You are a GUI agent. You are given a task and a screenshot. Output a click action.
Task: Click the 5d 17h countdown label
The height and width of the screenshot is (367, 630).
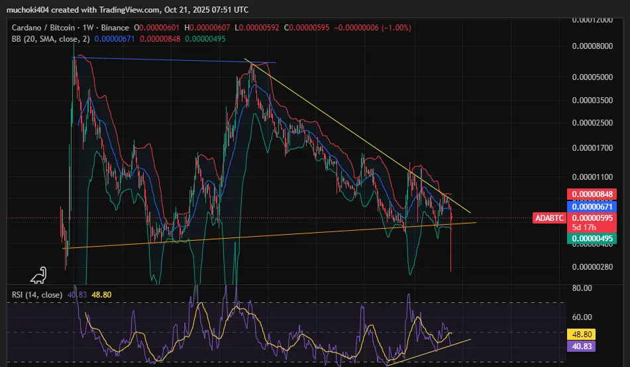tap(584, 227)
